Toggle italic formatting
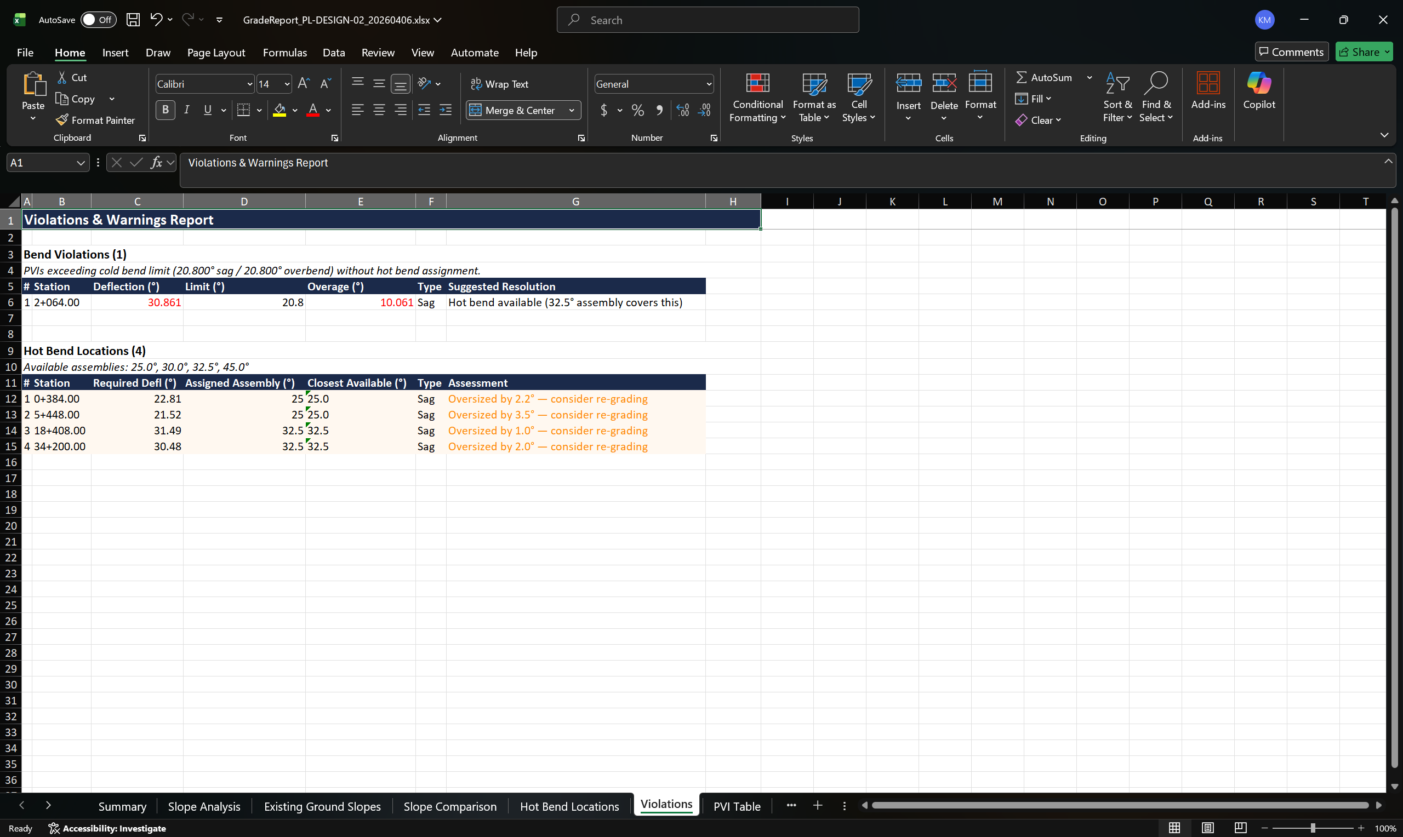1403x837 pixels. tap(187, 110)
